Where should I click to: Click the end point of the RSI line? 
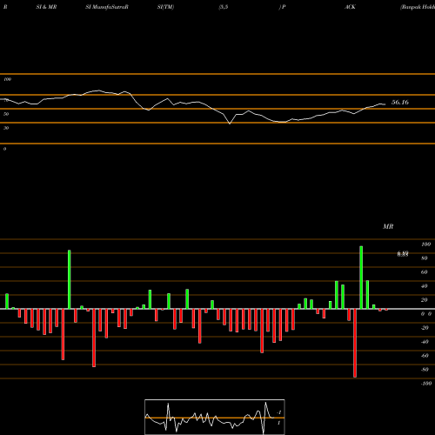tap(385, 104)
